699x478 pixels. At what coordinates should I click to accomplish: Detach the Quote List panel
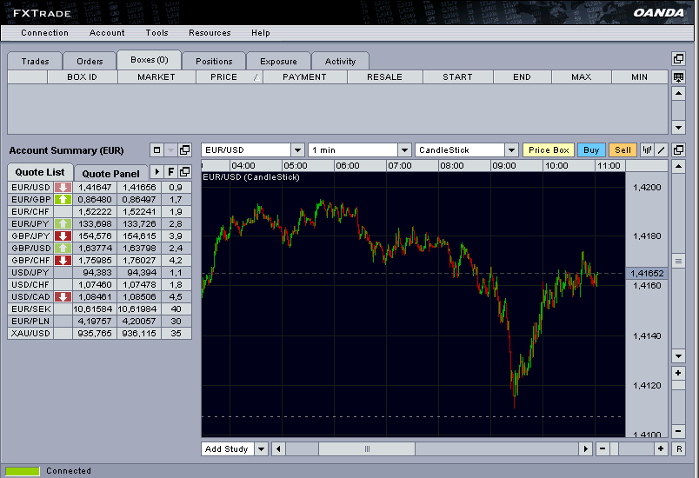[x=184, y=171]
